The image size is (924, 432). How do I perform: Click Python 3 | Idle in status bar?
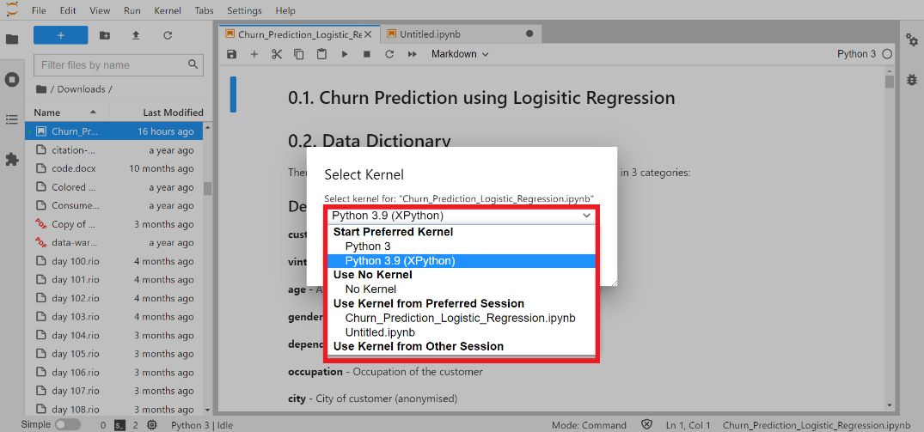(202, 425)
